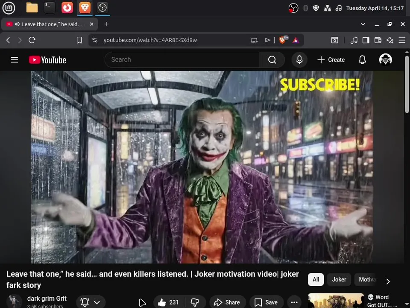Click the video player area
This screenshot has width=410, height=308.
pyautogui.click(x=202, y=167)
